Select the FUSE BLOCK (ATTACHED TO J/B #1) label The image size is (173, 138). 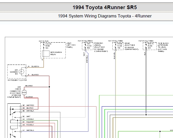click(163, 47)
